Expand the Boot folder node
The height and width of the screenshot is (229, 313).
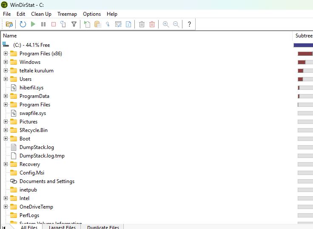pyautogui.click(x=6, y=138)
